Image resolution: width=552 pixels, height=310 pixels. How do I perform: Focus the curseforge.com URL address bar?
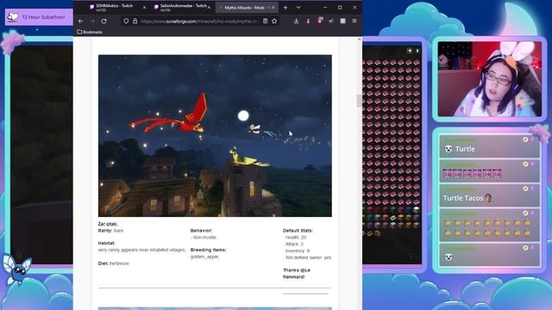pos(199,21)
